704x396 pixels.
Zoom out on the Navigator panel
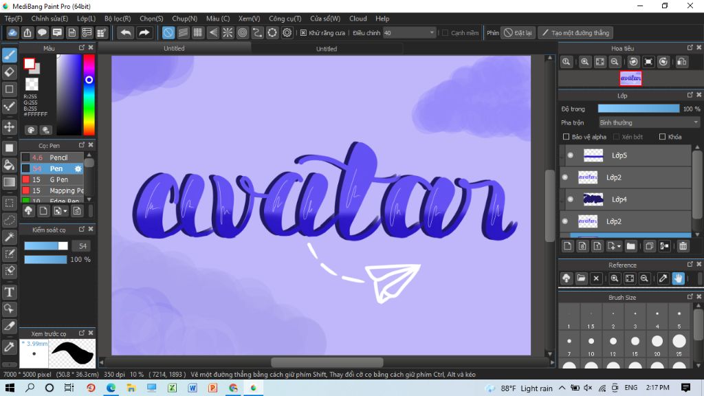(x=615, y=62)
